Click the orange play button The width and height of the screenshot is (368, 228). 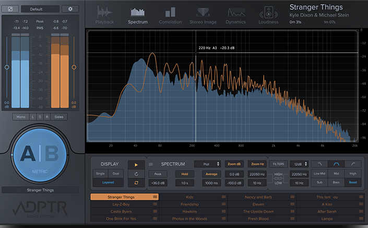point(136,165)
